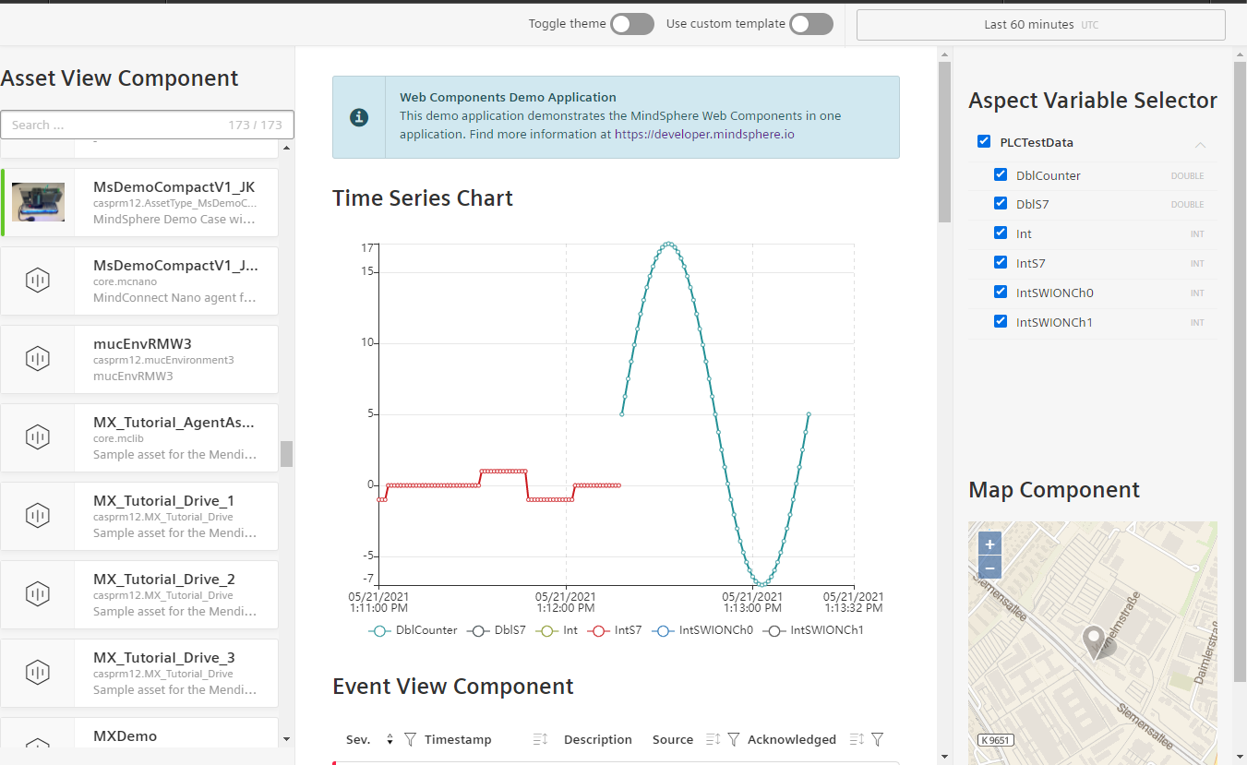
Task: Switch the Toggle theme switch
Action: (632, 24)
